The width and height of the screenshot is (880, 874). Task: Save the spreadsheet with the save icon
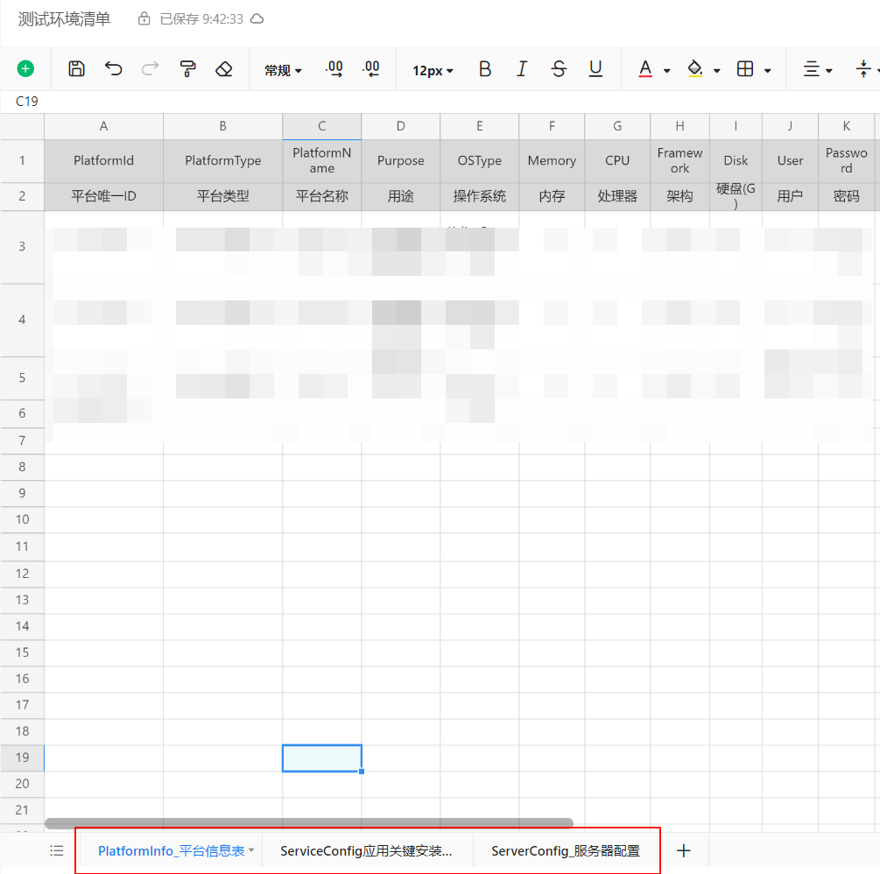point(77,69)
